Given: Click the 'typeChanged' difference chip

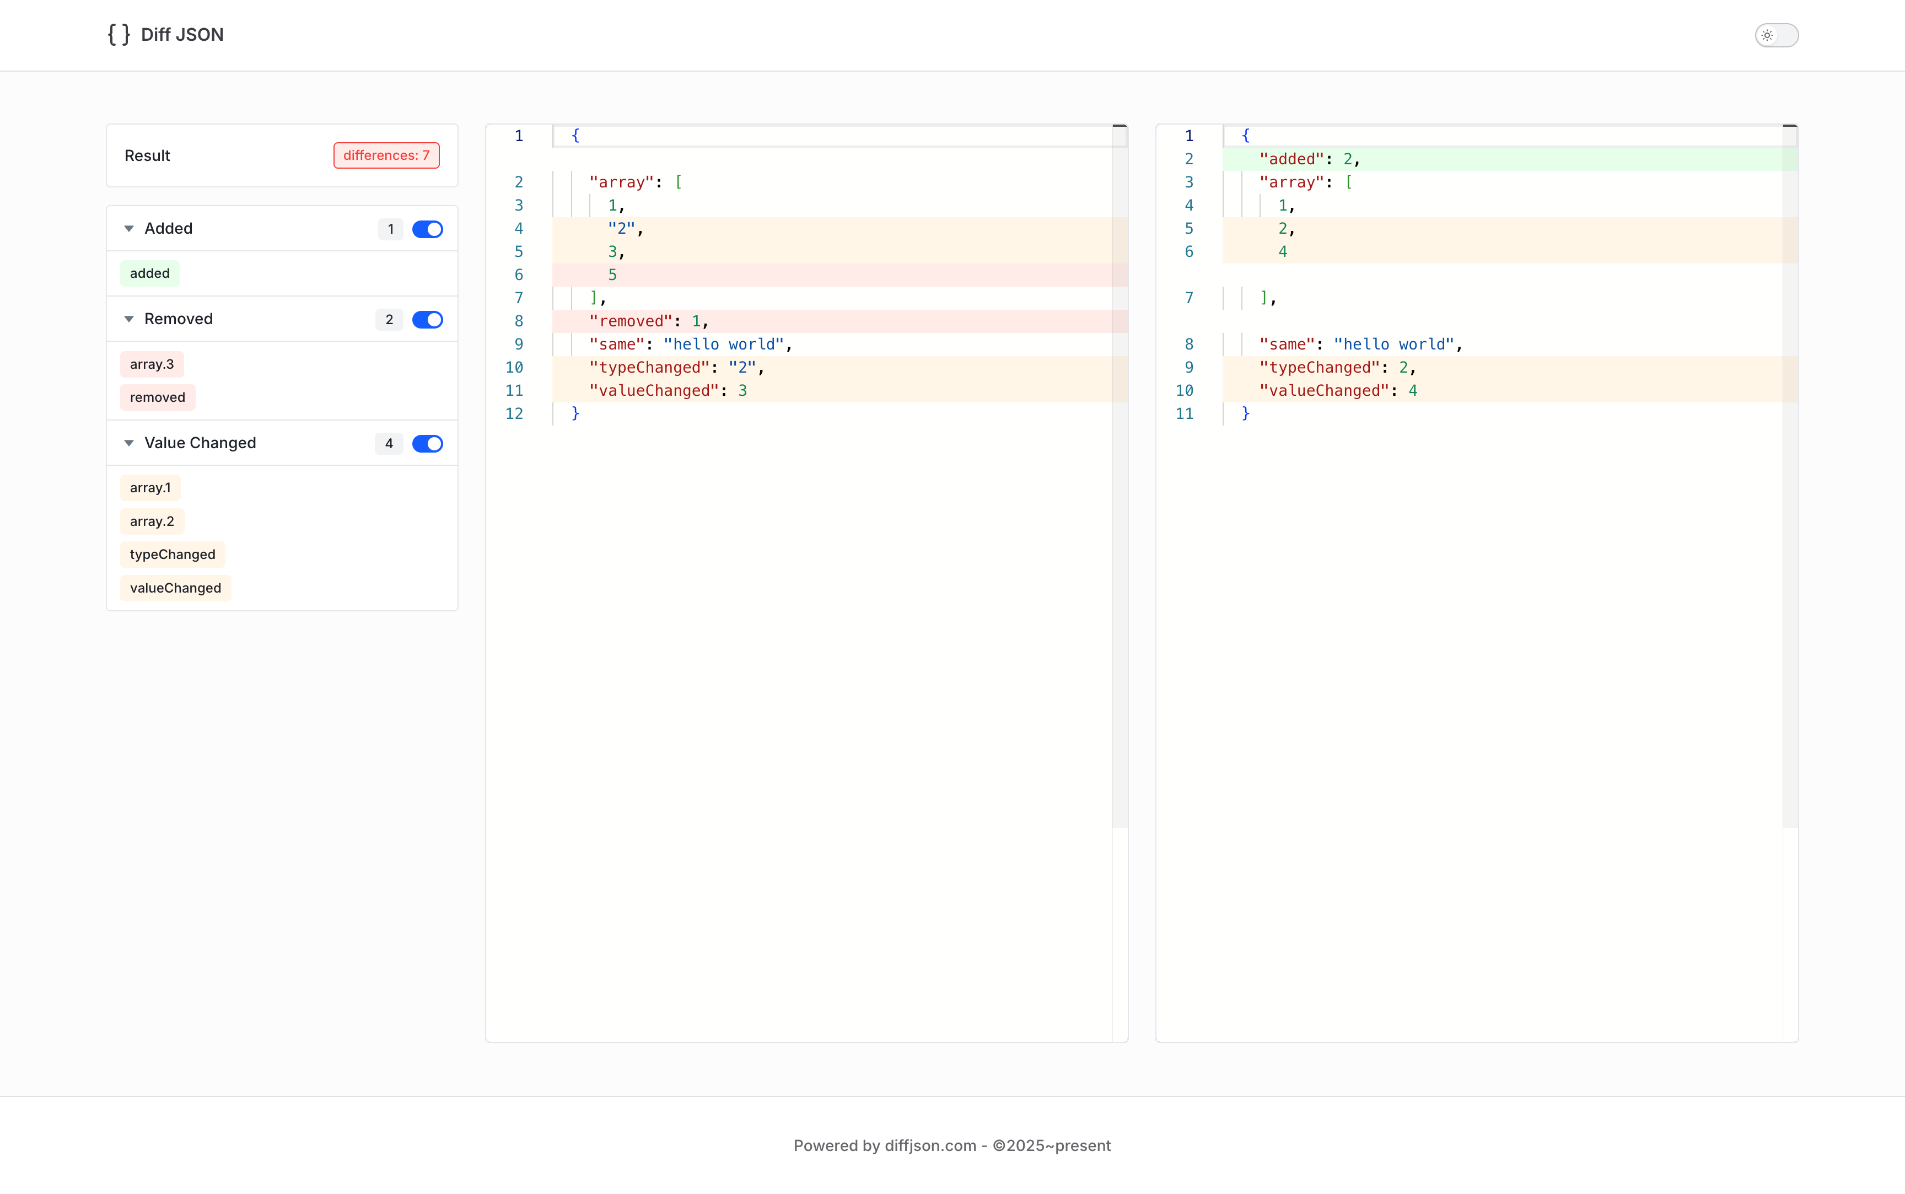Looking at the screenshot, I should pos(172,555).
